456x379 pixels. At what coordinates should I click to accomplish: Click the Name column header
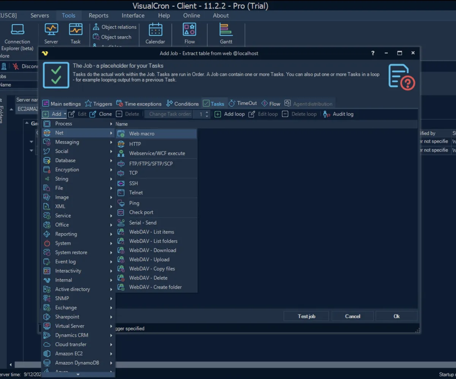click(122, 124)
